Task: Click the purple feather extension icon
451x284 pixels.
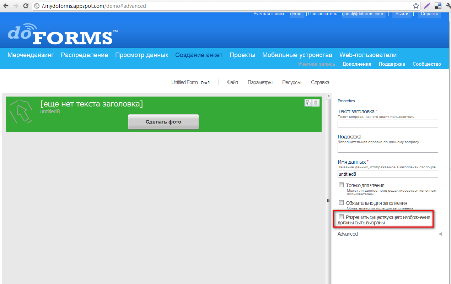Action: pyautogui.click(x=427, y=6)
